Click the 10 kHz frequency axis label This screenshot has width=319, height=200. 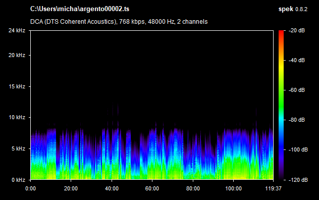click(x=17, y=118)
